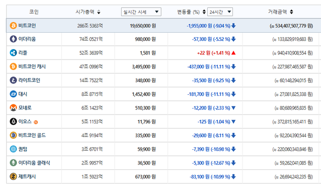
Task: Sort by 시가총액 using arrow toggle
Action: coord(99,12)
